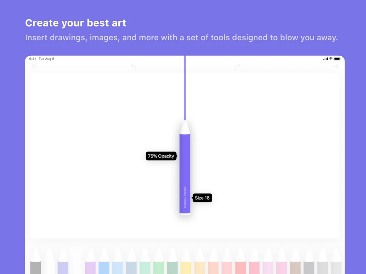
Task: Tap the 75% Opacity tooltip label
Action: tap(161, 156)
